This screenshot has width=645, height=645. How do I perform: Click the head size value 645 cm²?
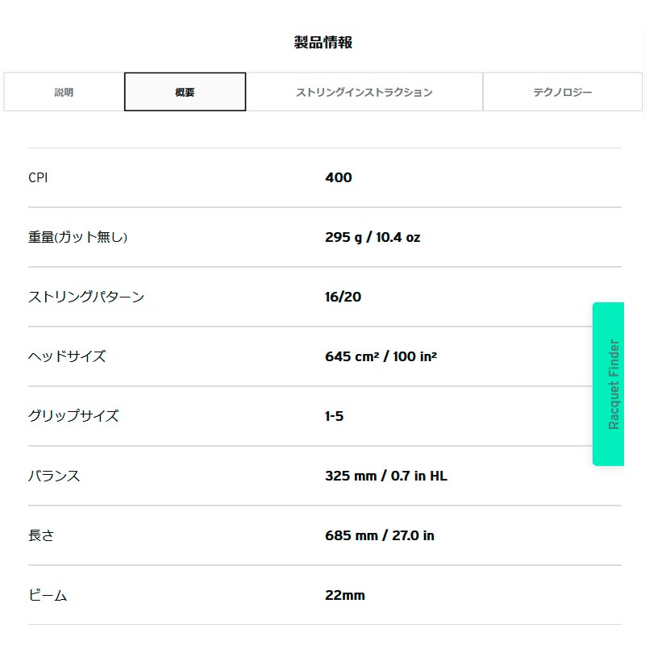pos(352,356)
